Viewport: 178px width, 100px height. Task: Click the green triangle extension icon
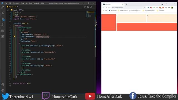coord(154,7)
